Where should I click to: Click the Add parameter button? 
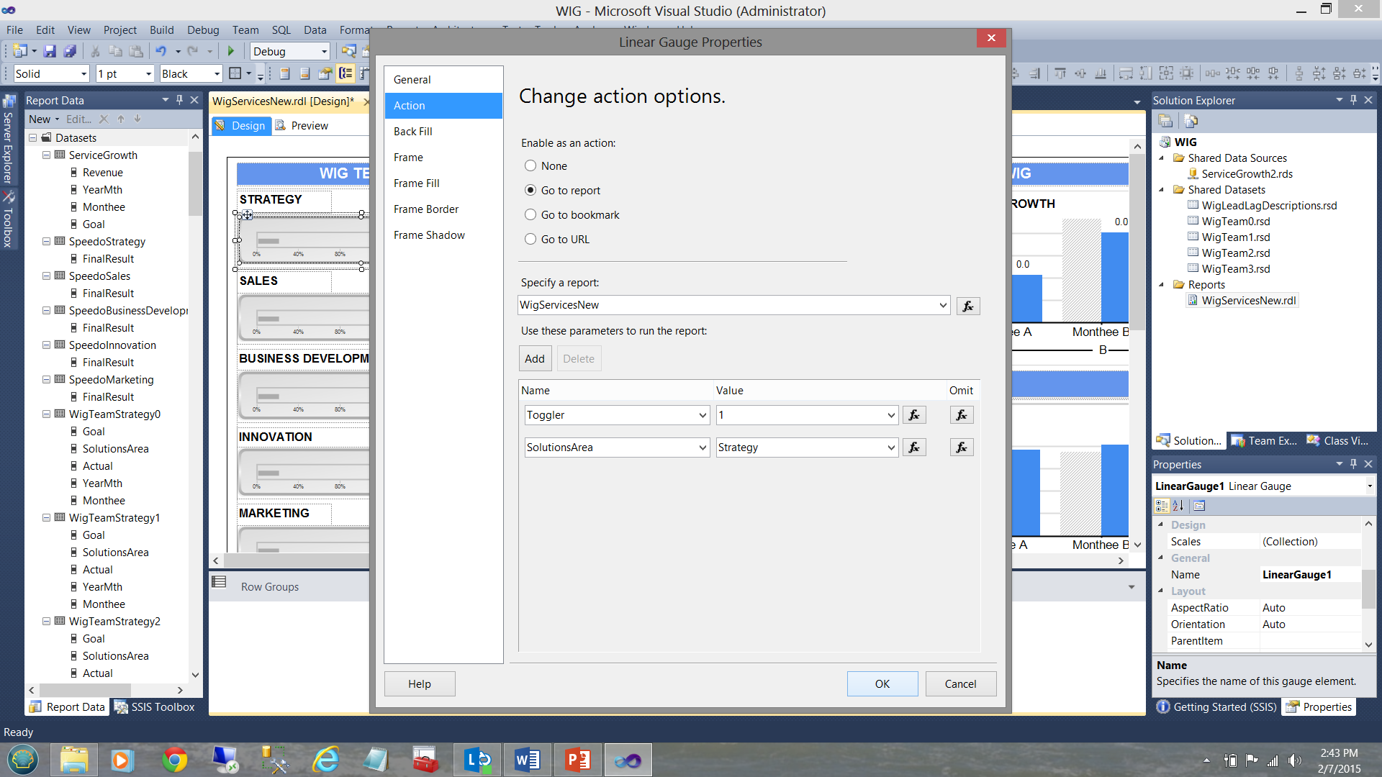coord(534,359)
